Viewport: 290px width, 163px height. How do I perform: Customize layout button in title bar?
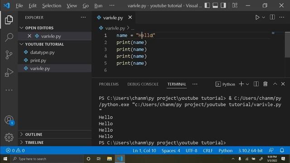[x=235, y=5]
